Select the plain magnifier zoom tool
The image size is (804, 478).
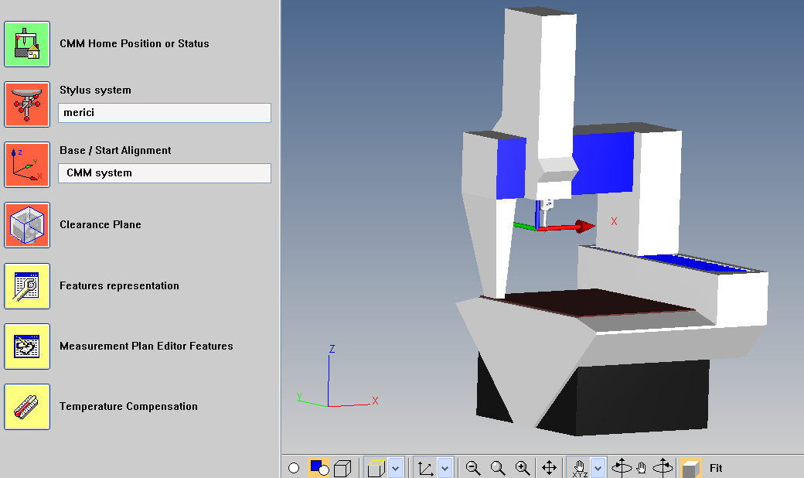pyautogui.click(x=497, y=468)
